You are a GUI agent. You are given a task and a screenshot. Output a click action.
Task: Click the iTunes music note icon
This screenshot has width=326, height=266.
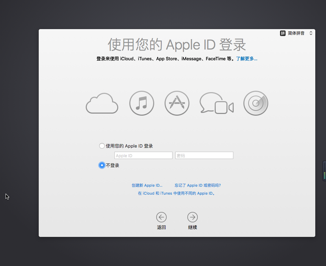[142, 103]
